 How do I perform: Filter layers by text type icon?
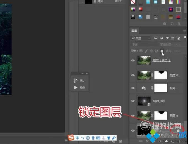[x=167, y=38]
